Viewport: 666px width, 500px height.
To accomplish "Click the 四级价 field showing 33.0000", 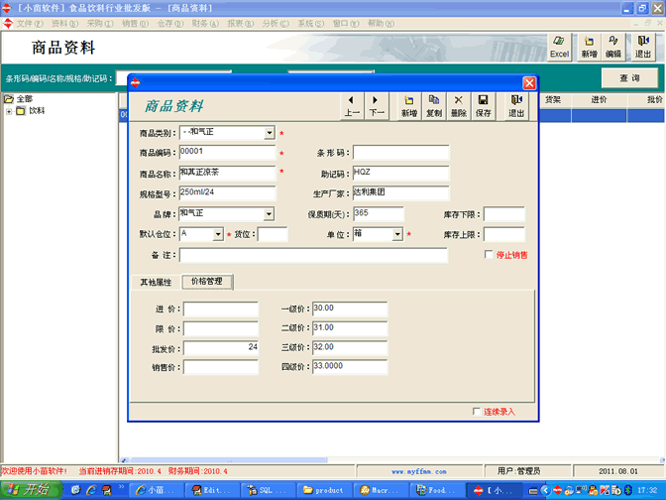I will coord(350,367).
